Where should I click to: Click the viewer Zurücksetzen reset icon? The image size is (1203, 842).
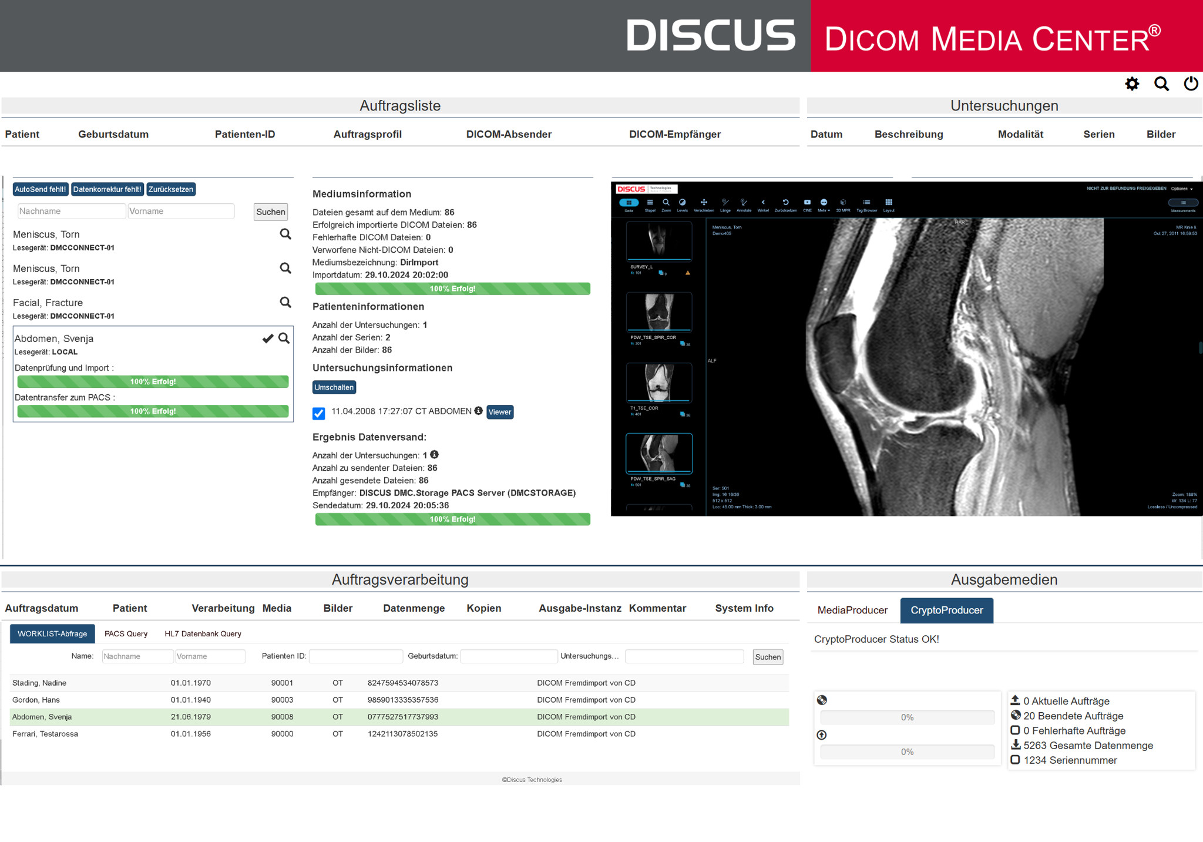(x=785, y=204)
